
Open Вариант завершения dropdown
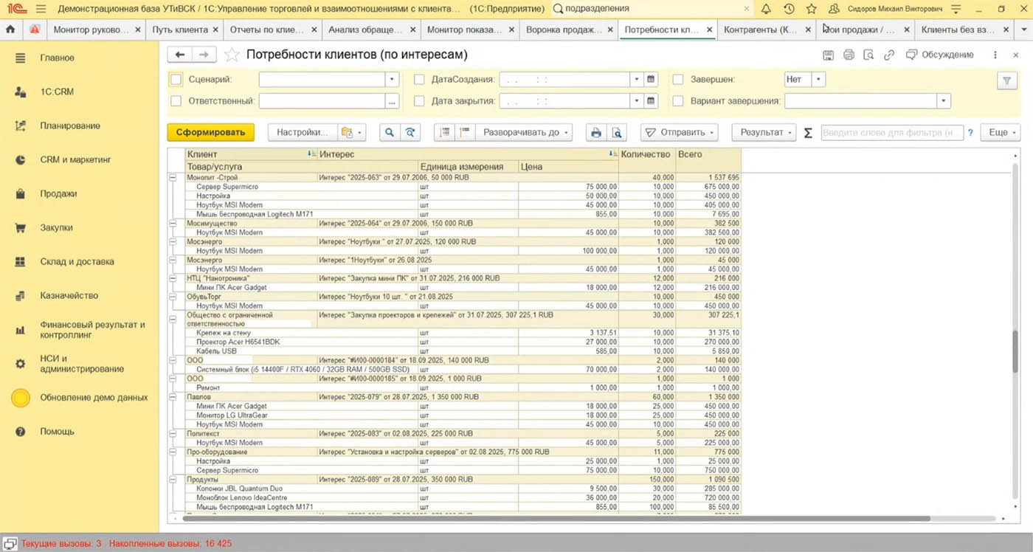[944, 101]
